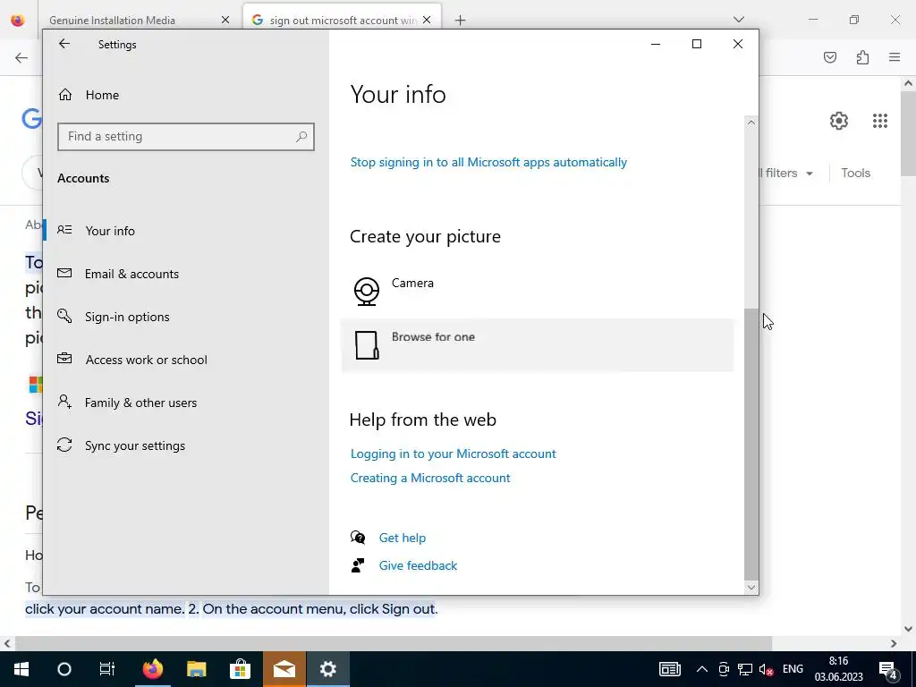Viewport: 916px width, 687px height.
Task: Open taskbar clock and date
Action: [x=838, y=669]
